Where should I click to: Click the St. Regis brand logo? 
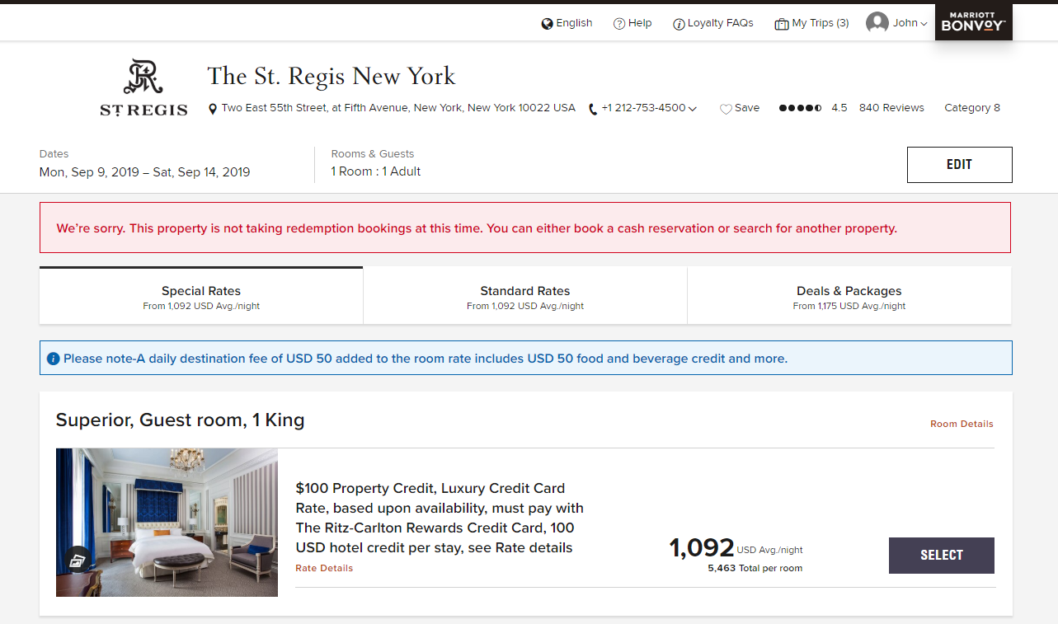click(143, 88)
